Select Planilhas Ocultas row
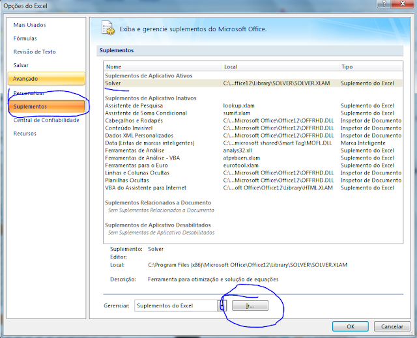Image resolution: width=417 pixels, height=338 pixels. click(253, 180)
